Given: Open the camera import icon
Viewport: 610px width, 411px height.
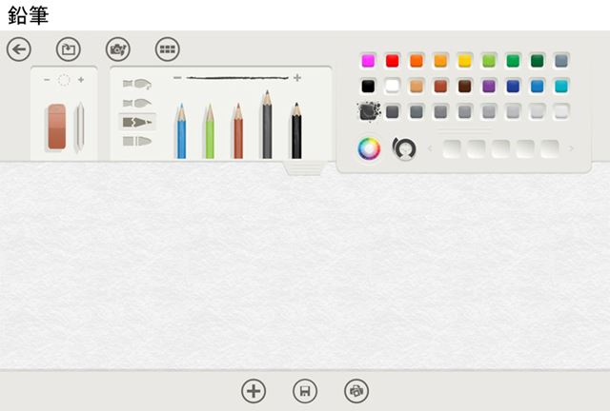Looking at the screenshot, I should point(118,49).
